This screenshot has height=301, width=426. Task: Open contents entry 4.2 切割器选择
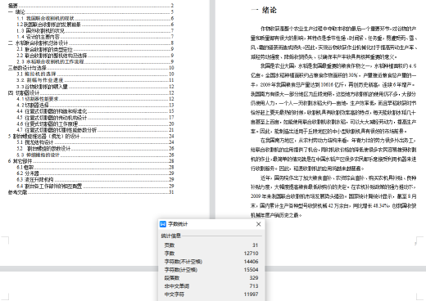point(95,105)
